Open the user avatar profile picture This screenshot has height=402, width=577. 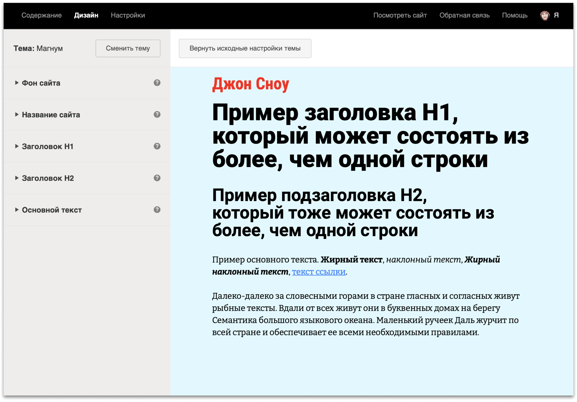[545, 15]
